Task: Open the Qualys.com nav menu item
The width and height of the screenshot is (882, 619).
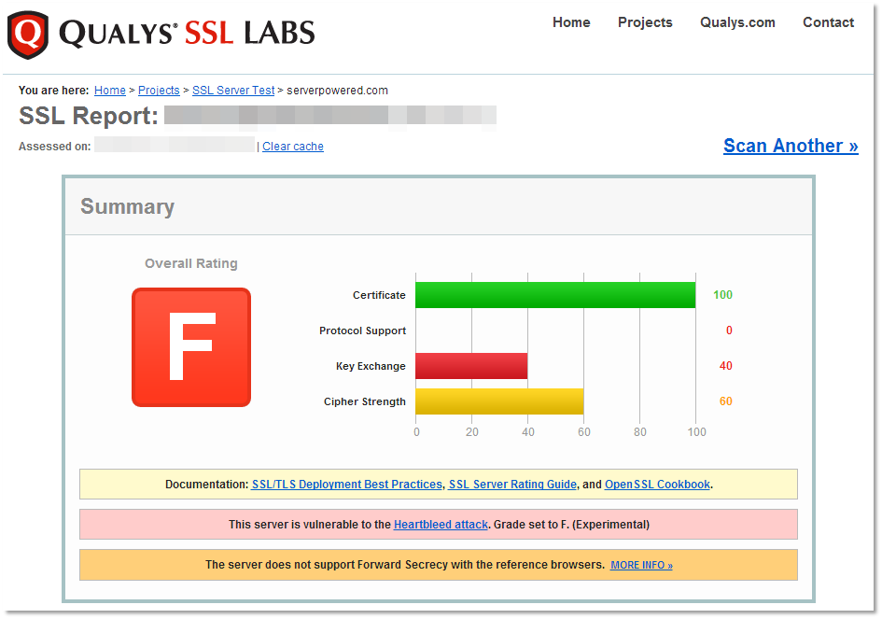Action: (x=737, y=22)
